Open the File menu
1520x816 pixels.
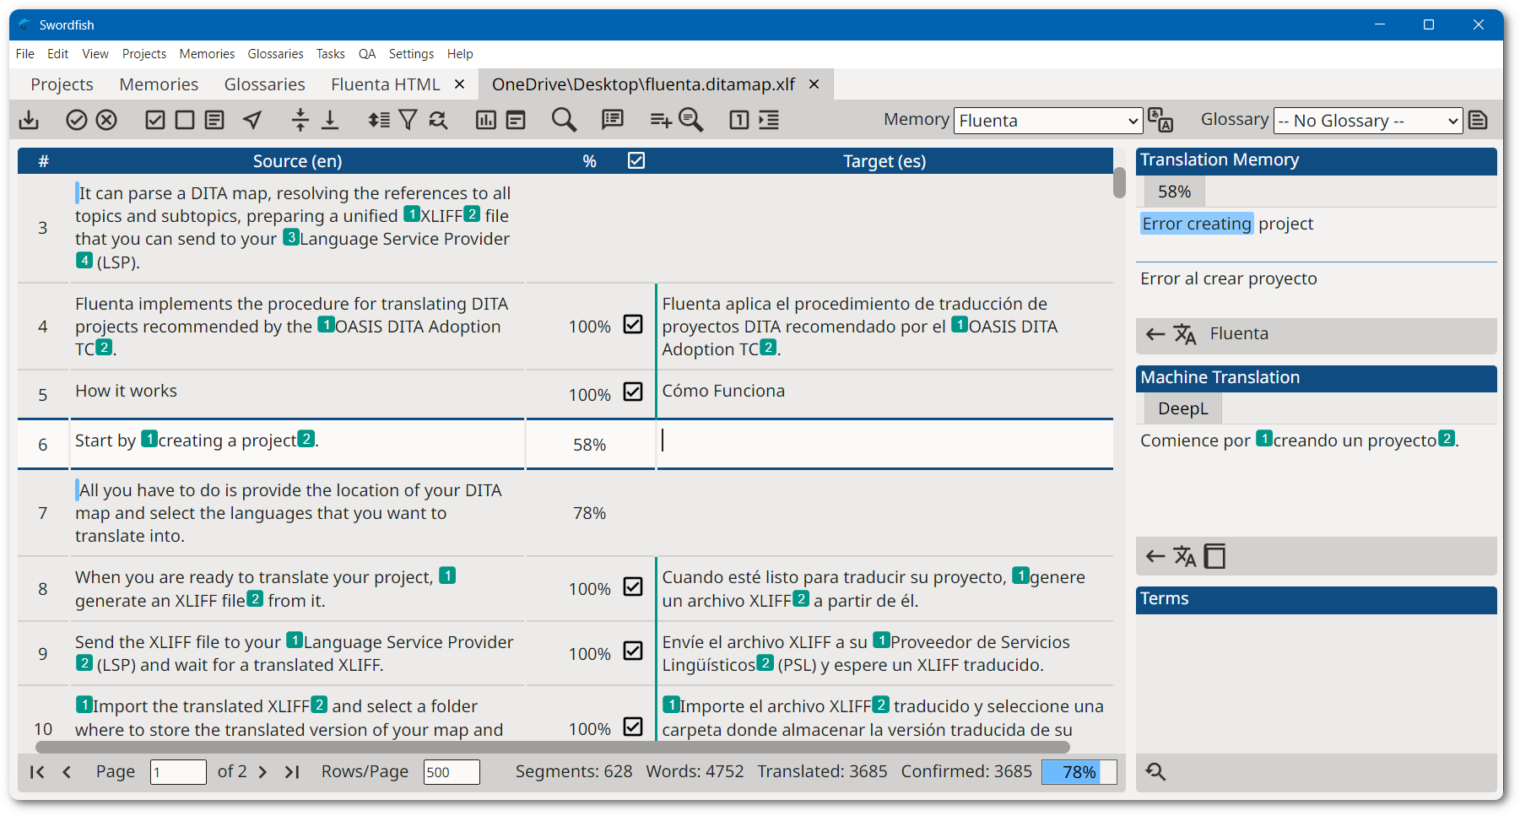pyautogui.click(x=25, y=53)
